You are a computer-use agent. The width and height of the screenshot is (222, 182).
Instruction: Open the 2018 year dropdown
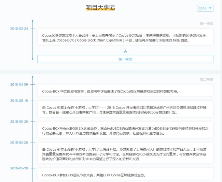coord(205,8)
